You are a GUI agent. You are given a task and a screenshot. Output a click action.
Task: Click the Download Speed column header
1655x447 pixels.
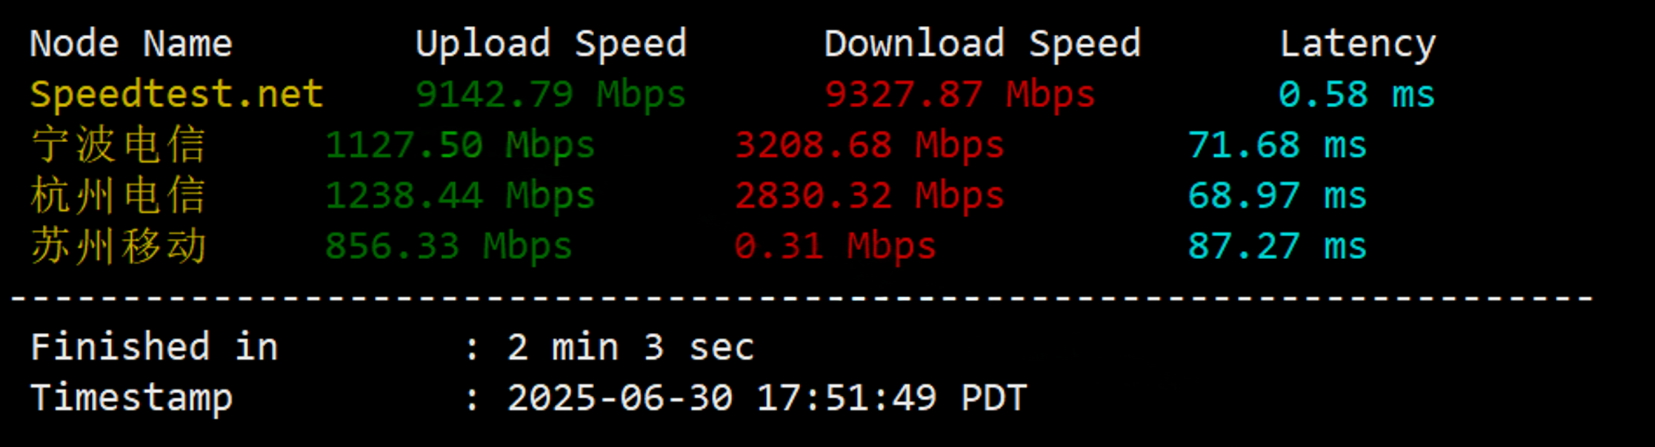[982, 44]
